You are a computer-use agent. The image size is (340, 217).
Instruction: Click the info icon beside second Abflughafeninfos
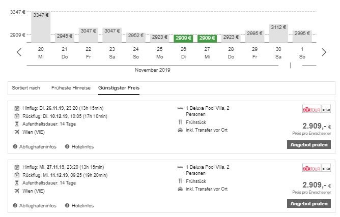15,206
